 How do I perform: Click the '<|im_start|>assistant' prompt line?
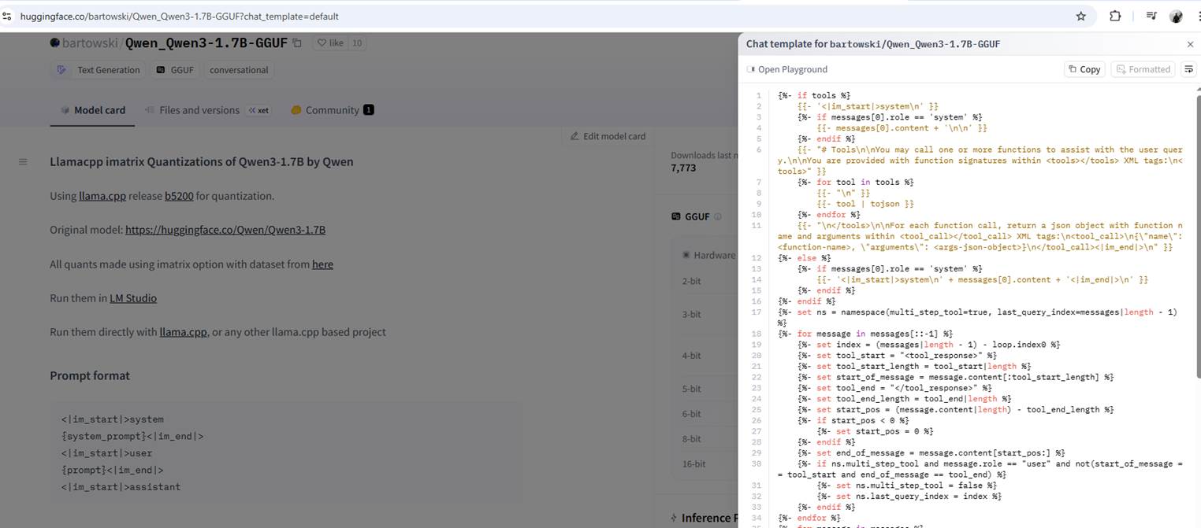click(121, 487)
